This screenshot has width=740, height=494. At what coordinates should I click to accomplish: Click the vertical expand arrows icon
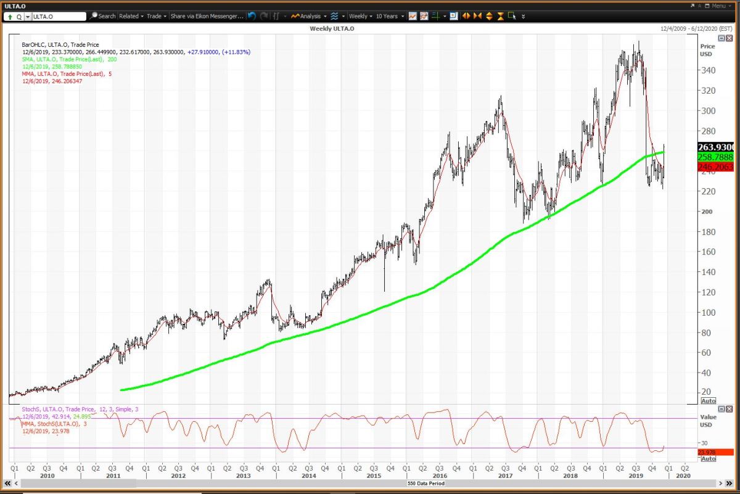point(489,16)
